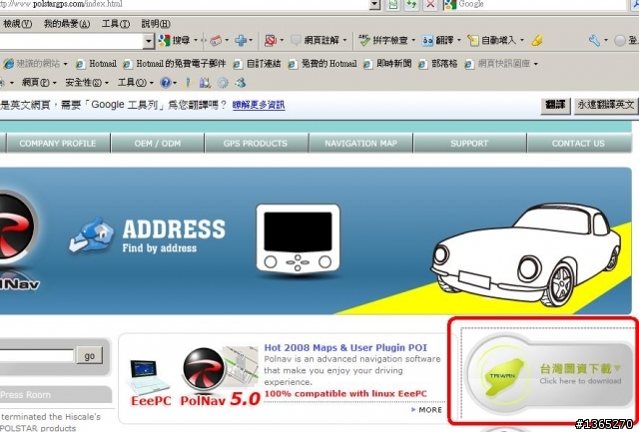Click the popup blocker icon

(x=271, y=40)
